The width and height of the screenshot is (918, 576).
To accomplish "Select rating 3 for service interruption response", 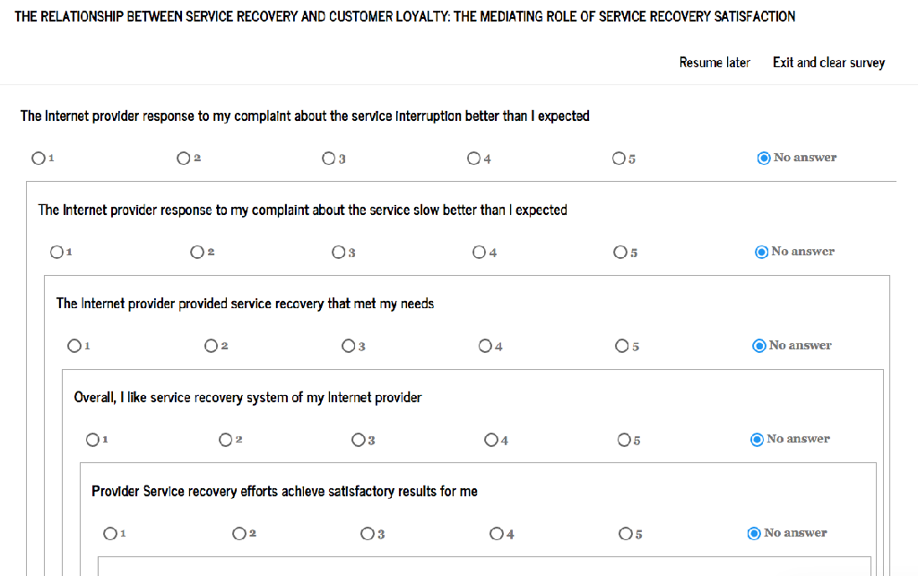I will 328,159.
